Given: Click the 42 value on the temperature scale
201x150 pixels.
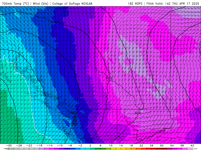Looking at the screenshot, I should point(192,145).
